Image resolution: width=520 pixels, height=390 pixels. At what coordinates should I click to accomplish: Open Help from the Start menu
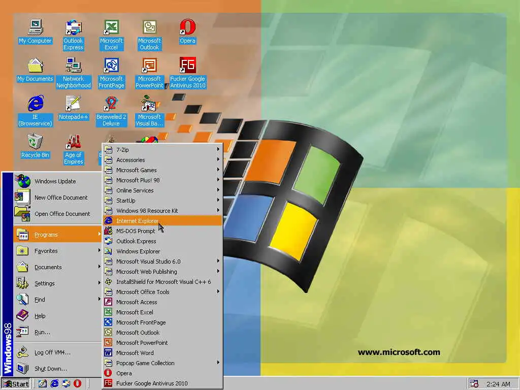57,316
